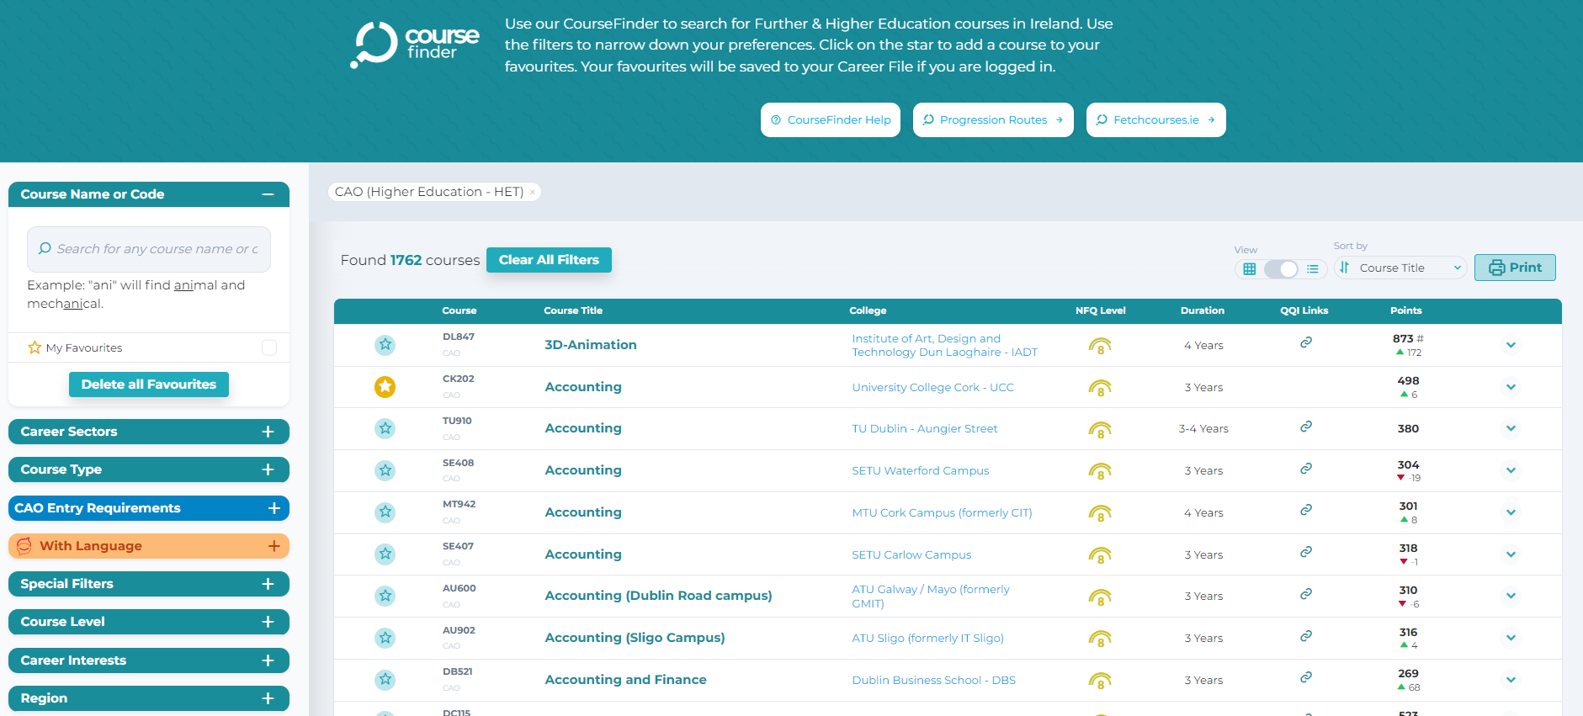Open TU Dublin - Aungier Street link
Viewport: 1583px width, 716px height.
[x=924, y=428]
